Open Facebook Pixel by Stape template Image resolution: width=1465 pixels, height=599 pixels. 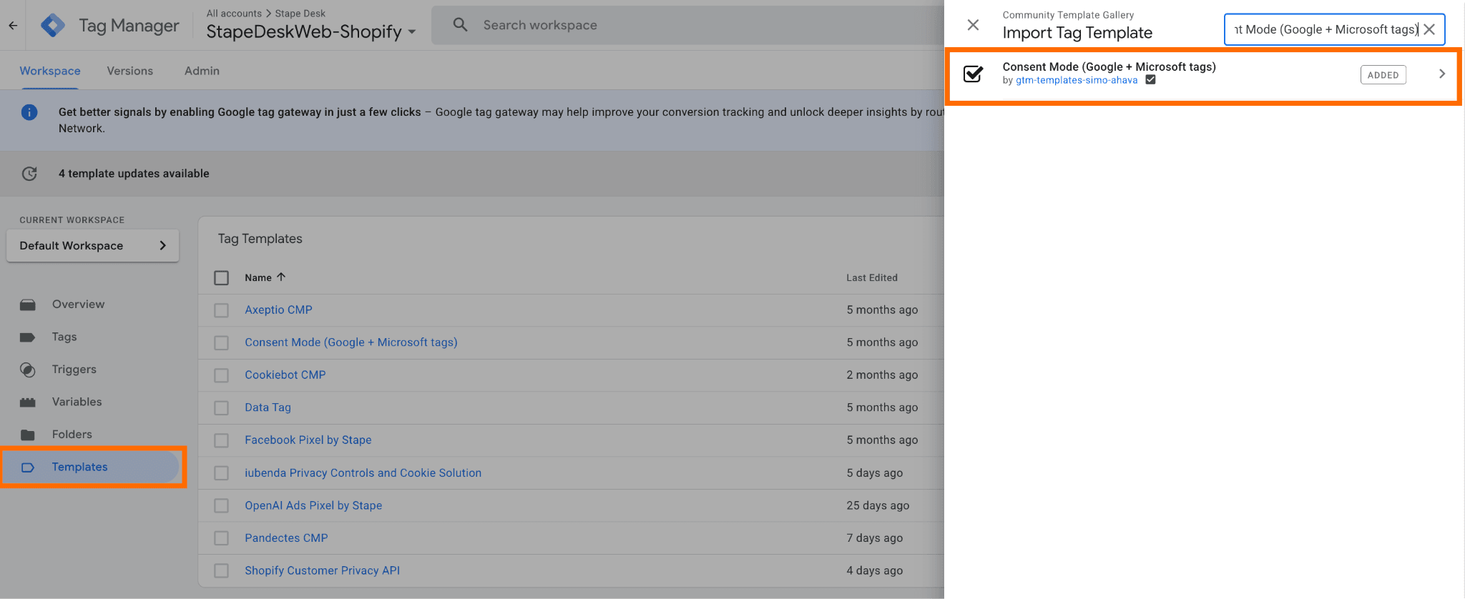click(308, 440)
